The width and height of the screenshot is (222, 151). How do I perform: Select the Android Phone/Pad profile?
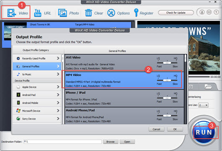coord(124,116)
